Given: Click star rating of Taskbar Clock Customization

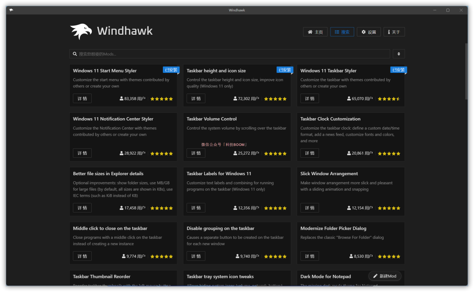Looking at the screenshot, I should tap(389, 154).
